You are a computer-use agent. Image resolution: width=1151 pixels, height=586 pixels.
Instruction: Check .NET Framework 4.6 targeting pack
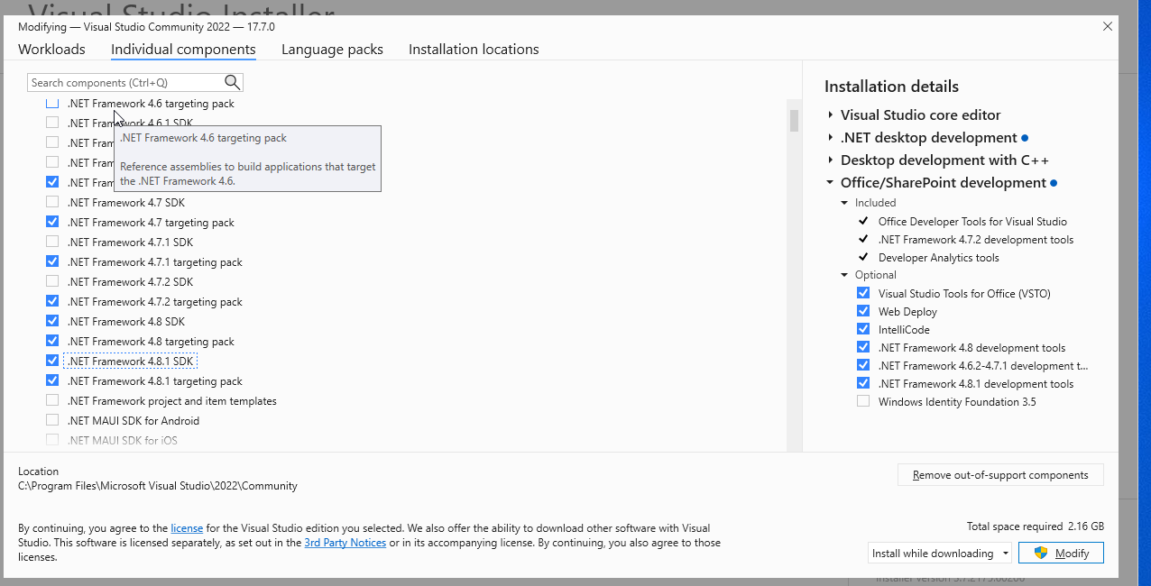click(52, 103)
